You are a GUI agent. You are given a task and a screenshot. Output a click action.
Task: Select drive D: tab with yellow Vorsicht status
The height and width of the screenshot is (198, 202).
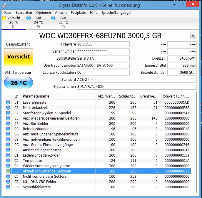pyautogui.click(x=14, y=22)
